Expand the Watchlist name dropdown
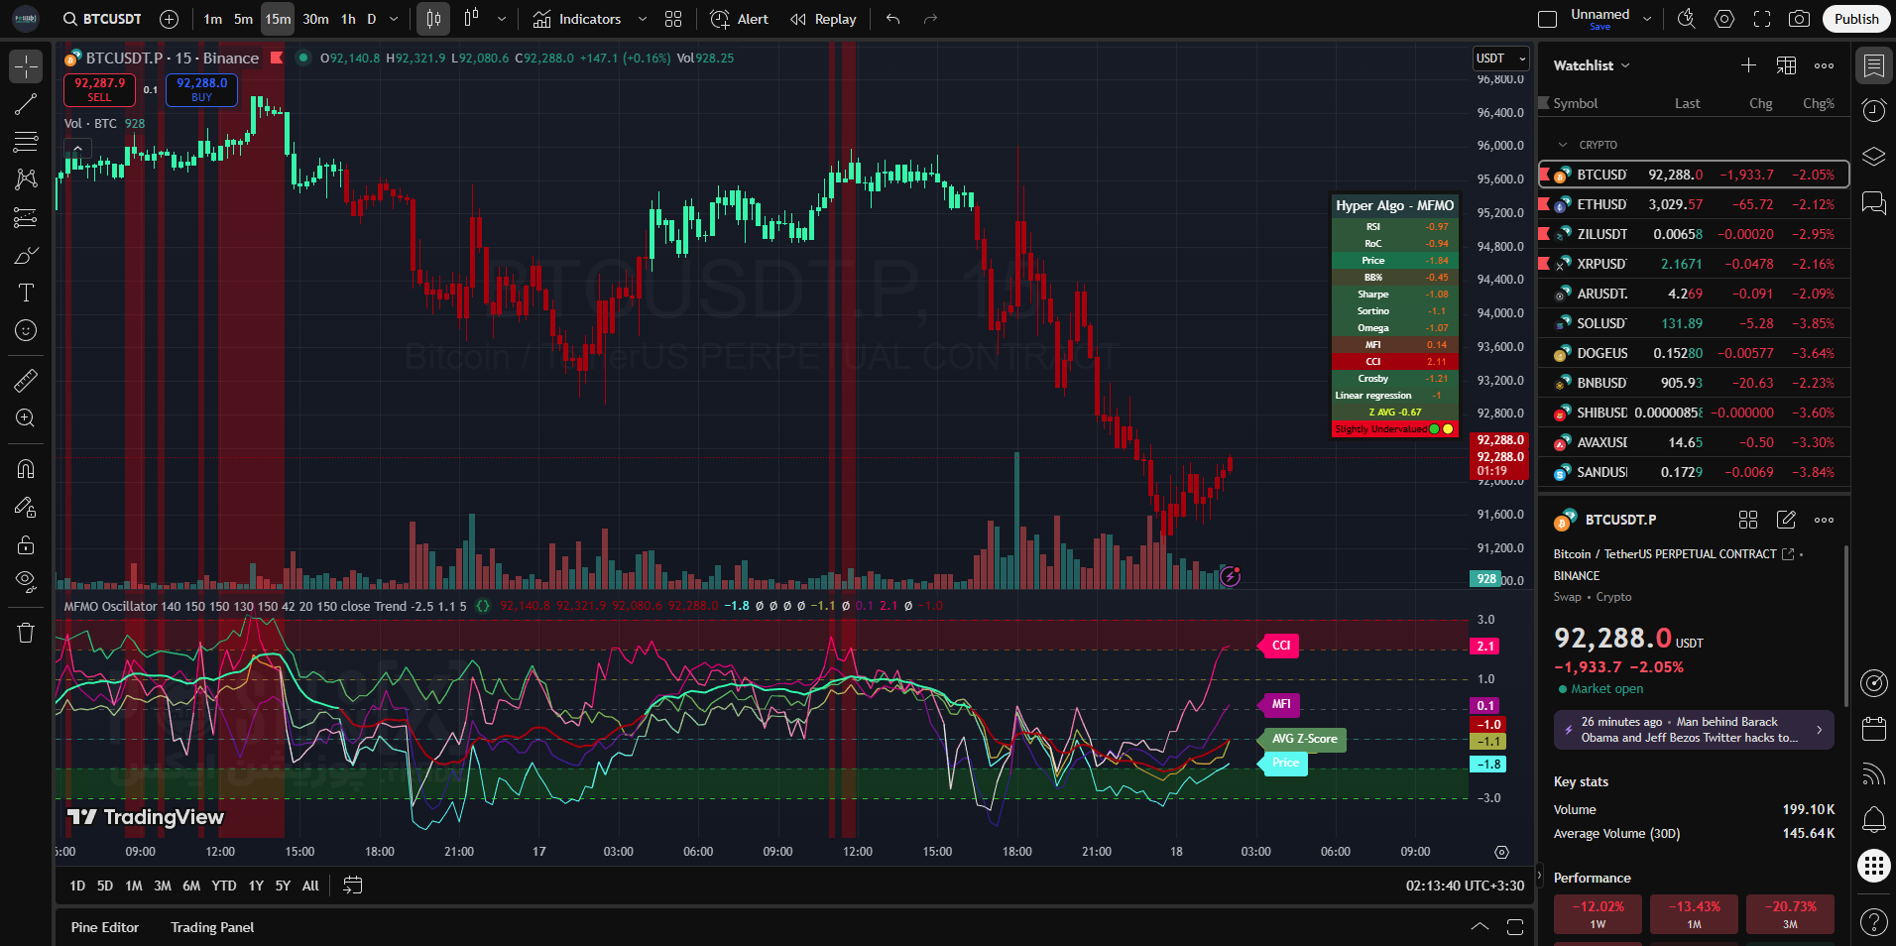Image resolution: width=1896 pixels, height=946 pixels. [x=1592, y=65]
